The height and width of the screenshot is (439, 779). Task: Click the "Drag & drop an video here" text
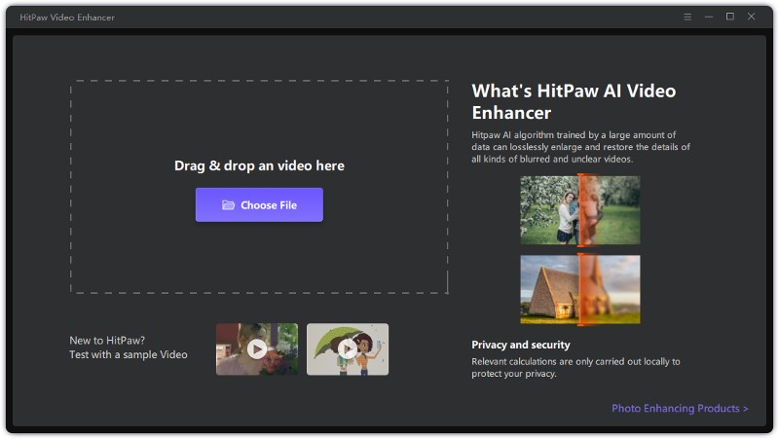259,165
